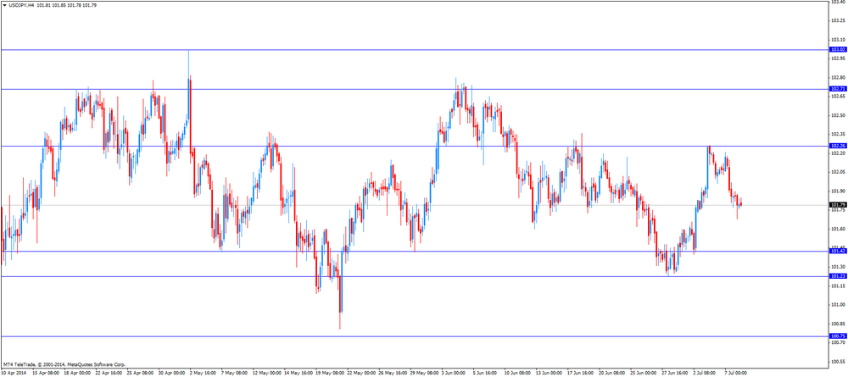Click the 2 May 16:00 time label
The width and height of the screenshot is (848, 377).
point(203,374)
